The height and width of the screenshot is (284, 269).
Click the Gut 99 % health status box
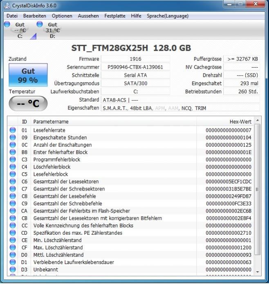[28, 75]
